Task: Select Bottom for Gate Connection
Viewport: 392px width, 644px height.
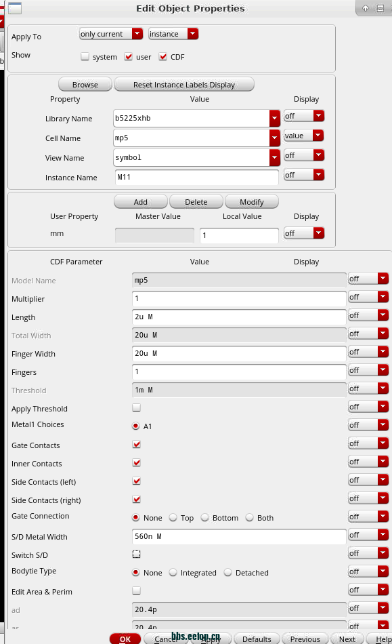Action: pos(205,517)
